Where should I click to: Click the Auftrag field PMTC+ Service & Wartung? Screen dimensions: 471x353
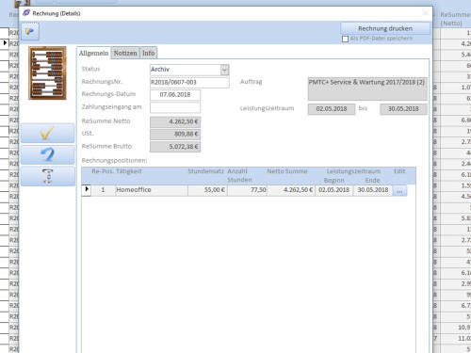point(367,88)
